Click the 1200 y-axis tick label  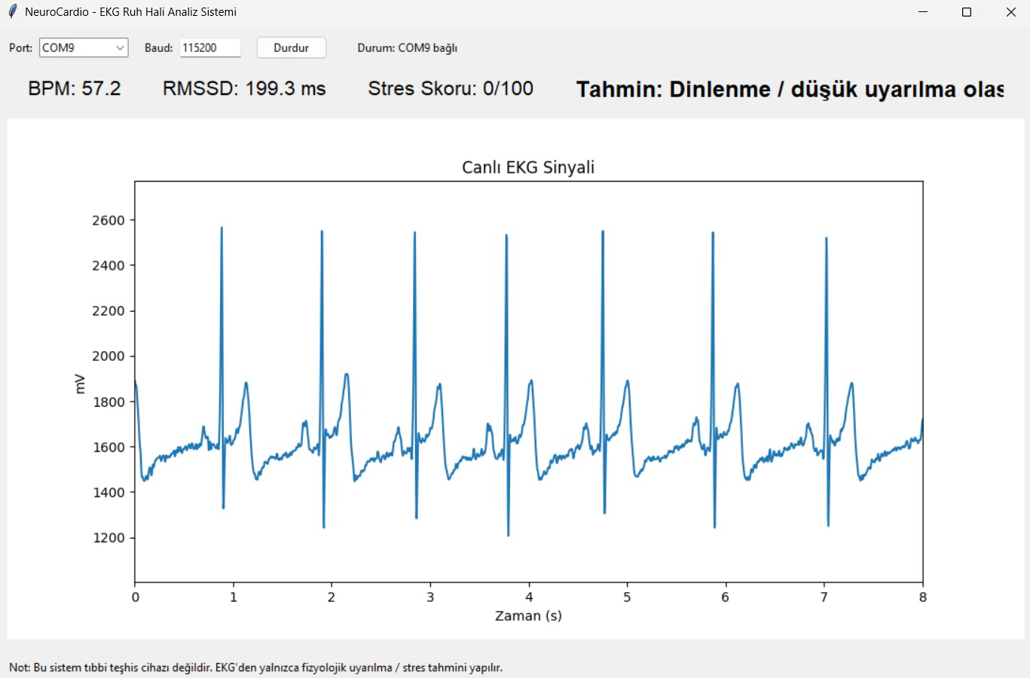click(x=109, y=538)
